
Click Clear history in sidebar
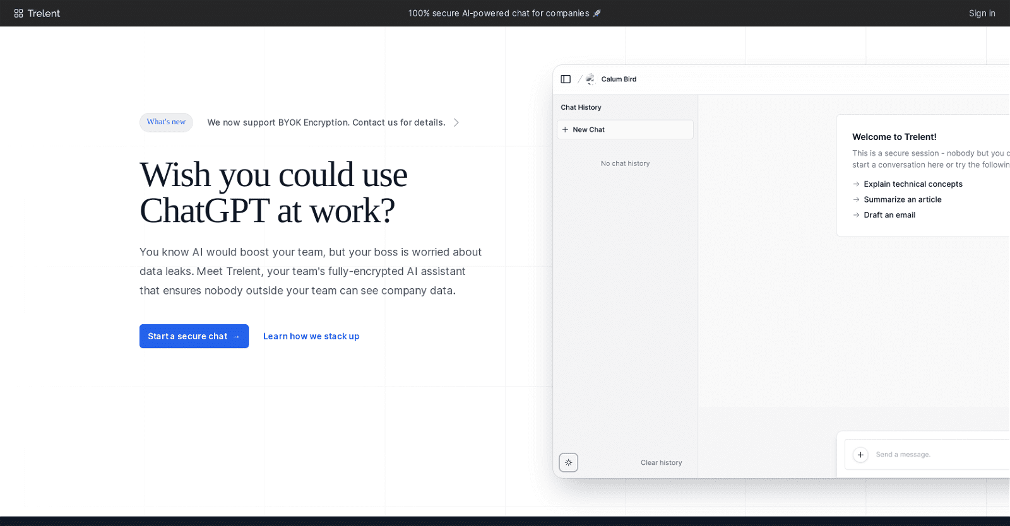pyautogui.click(x=661, y=463)
